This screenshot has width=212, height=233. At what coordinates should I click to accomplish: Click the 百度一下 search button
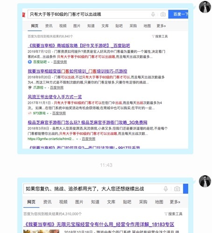pyautogui.click(x=178, y=14)
